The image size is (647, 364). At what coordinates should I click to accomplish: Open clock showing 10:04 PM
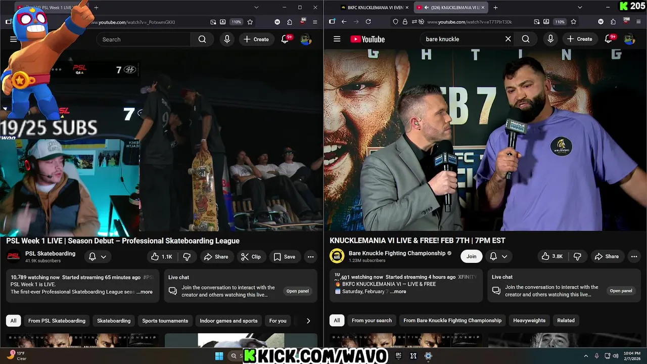coord(632,356)
